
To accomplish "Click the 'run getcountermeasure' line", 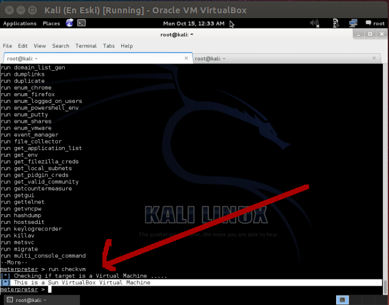I will tap(36, 189).
